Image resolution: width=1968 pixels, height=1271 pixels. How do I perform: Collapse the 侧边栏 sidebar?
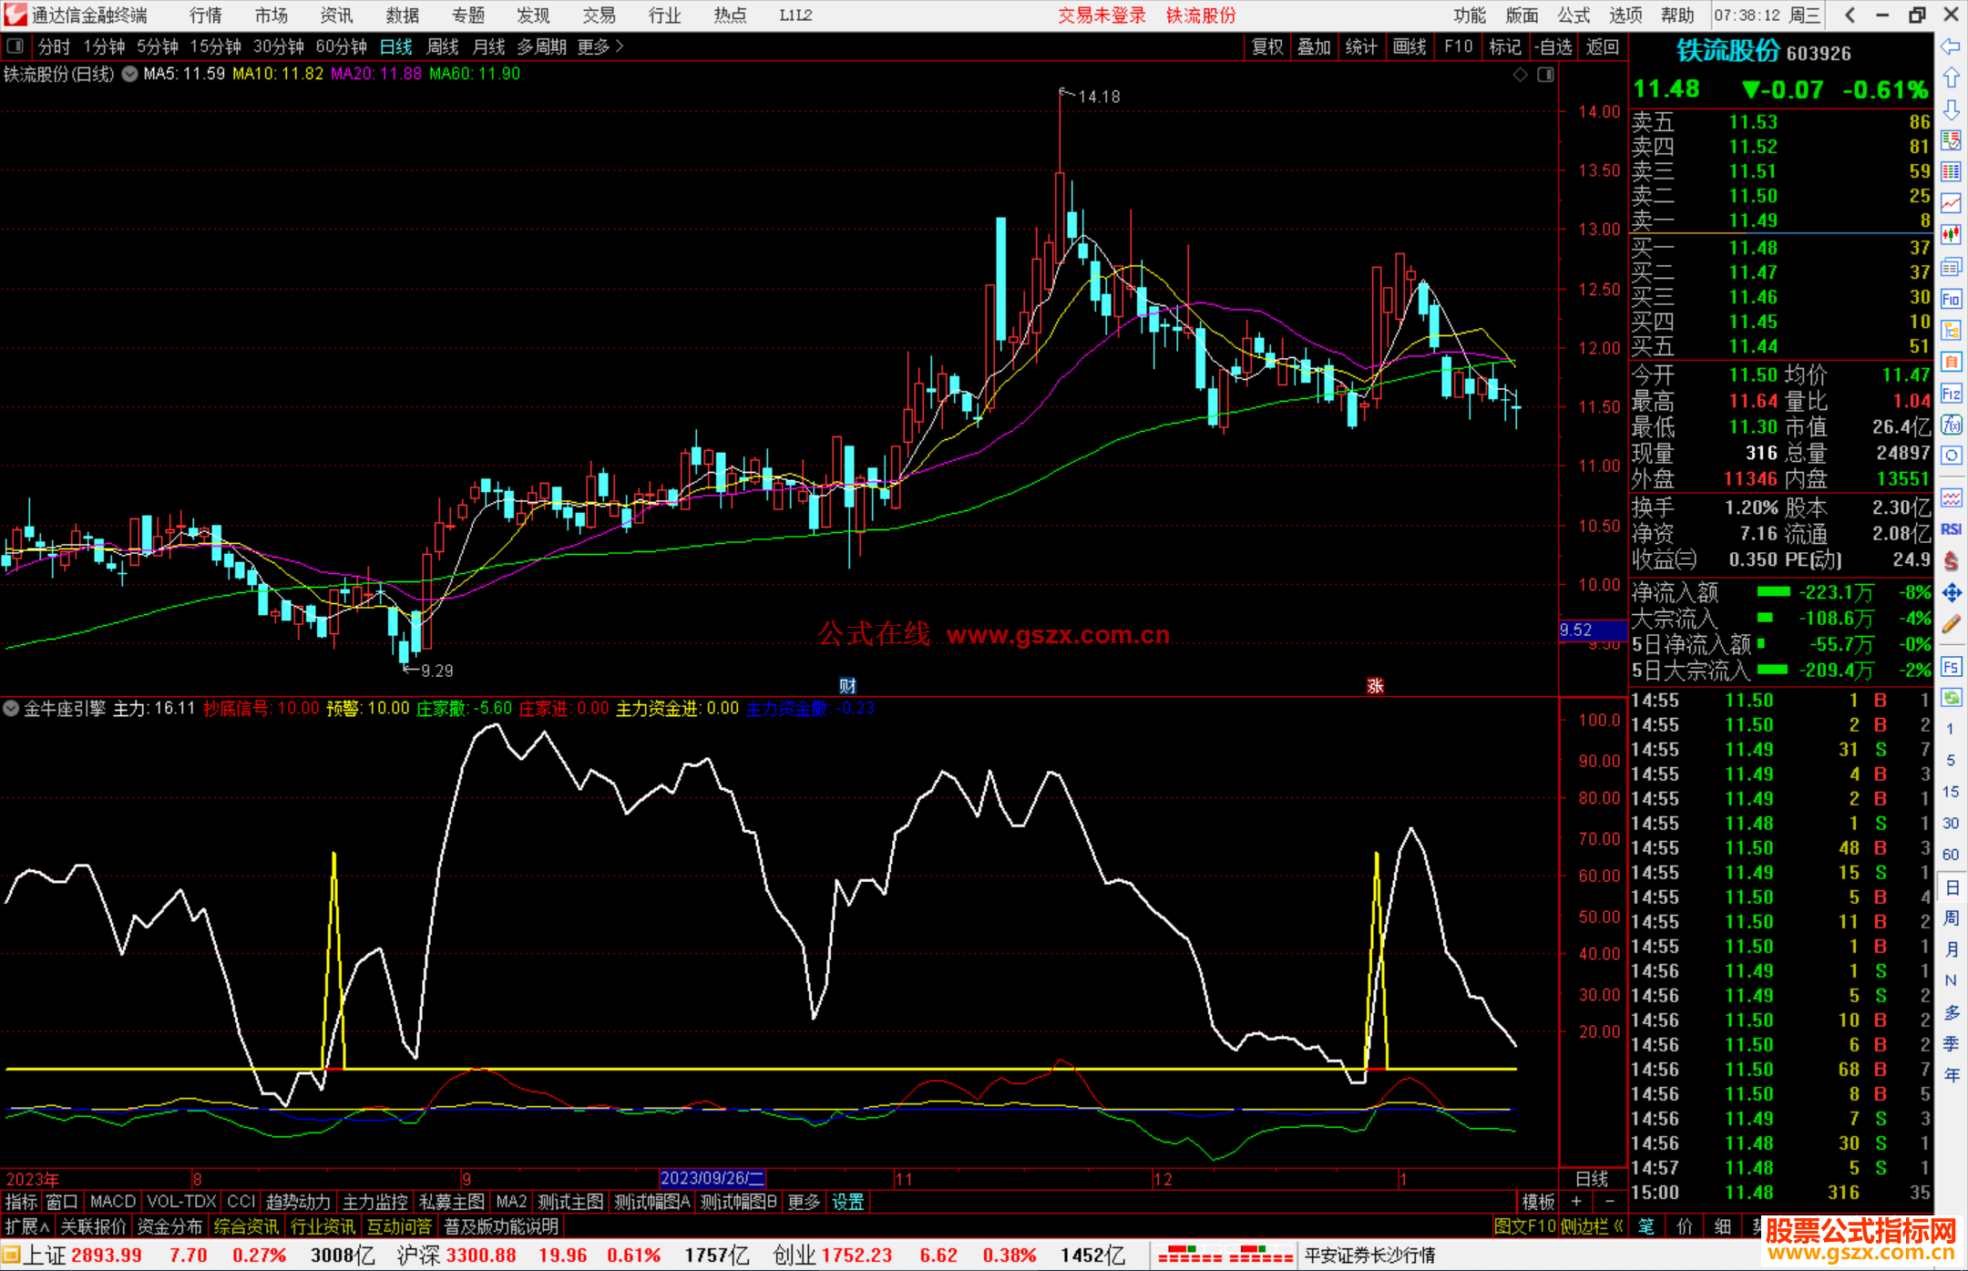(1592, 1226)
